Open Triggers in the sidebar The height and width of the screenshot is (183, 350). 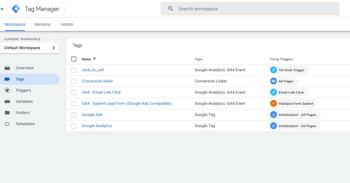30,90
